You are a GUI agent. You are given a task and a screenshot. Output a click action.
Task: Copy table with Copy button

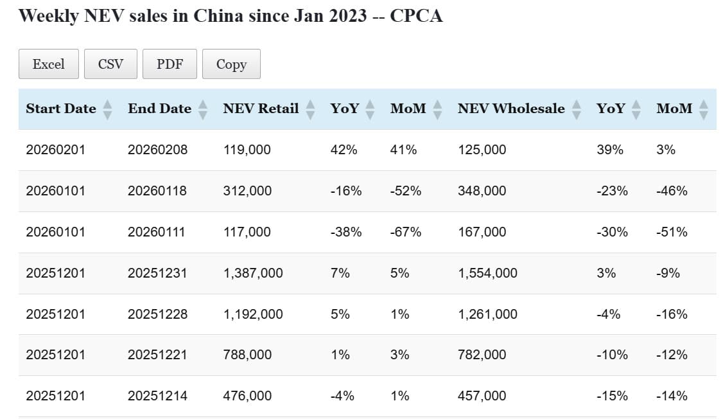[x=231, y=64]
